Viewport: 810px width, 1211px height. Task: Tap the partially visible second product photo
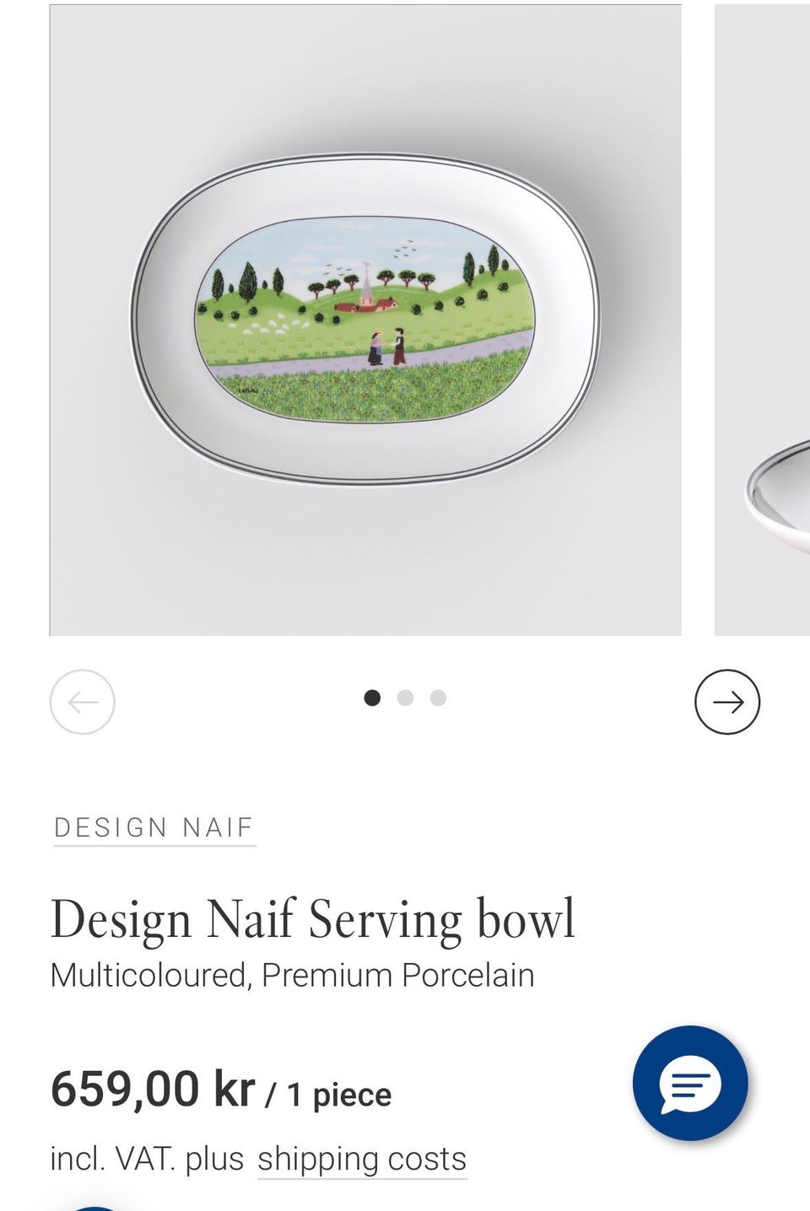[x=762, y=320]
